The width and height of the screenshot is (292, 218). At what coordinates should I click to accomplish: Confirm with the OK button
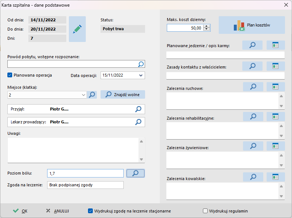point(20,211)
